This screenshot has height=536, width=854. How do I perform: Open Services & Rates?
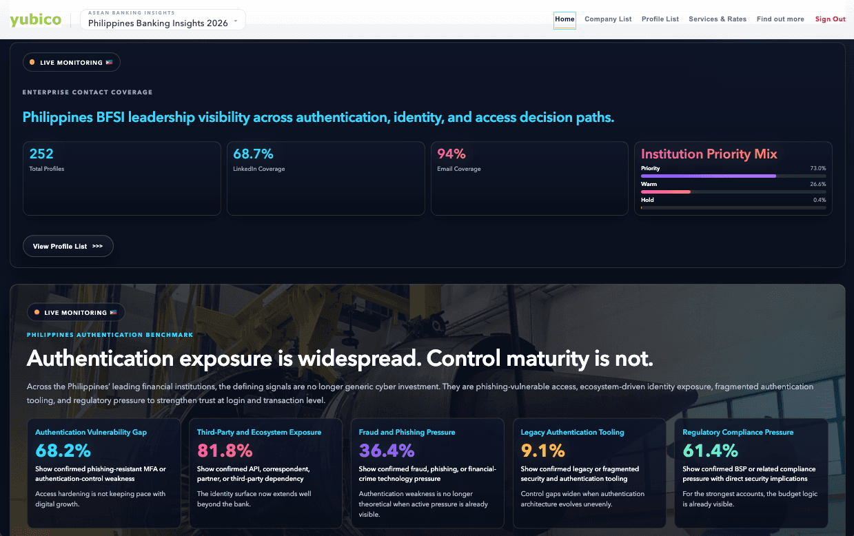point(718,19)
